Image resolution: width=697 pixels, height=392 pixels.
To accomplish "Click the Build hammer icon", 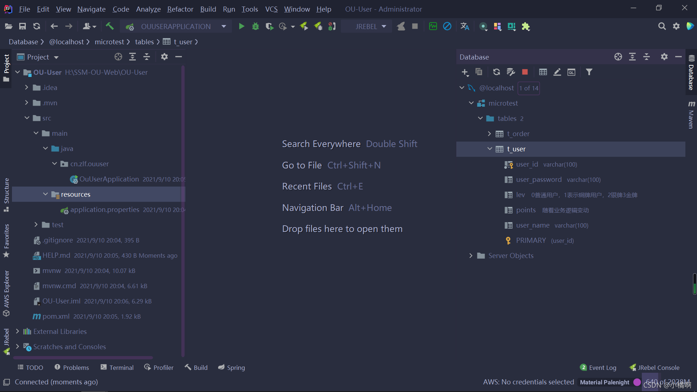I will pyautogui.click(x=110, y=26).
